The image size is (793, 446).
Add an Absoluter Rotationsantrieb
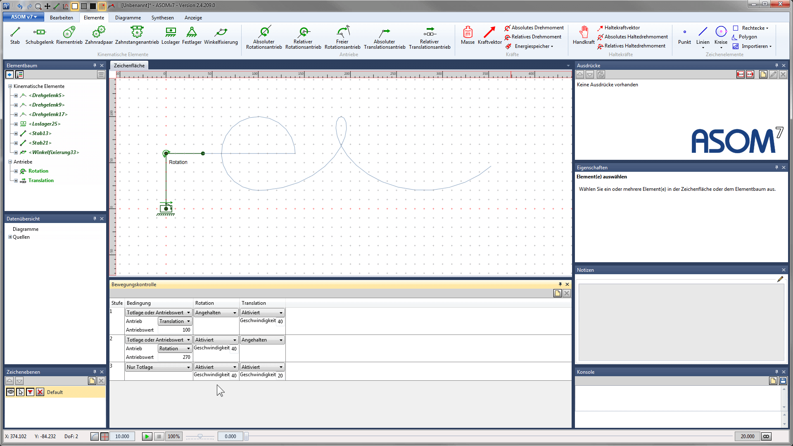click(x=264, y=38)
